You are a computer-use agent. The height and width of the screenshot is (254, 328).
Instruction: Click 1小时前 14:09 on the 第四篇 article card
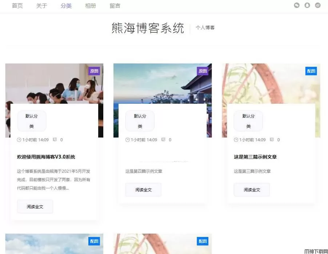[144, 140]
